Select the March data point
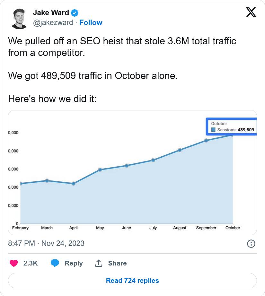 point(47,181)
